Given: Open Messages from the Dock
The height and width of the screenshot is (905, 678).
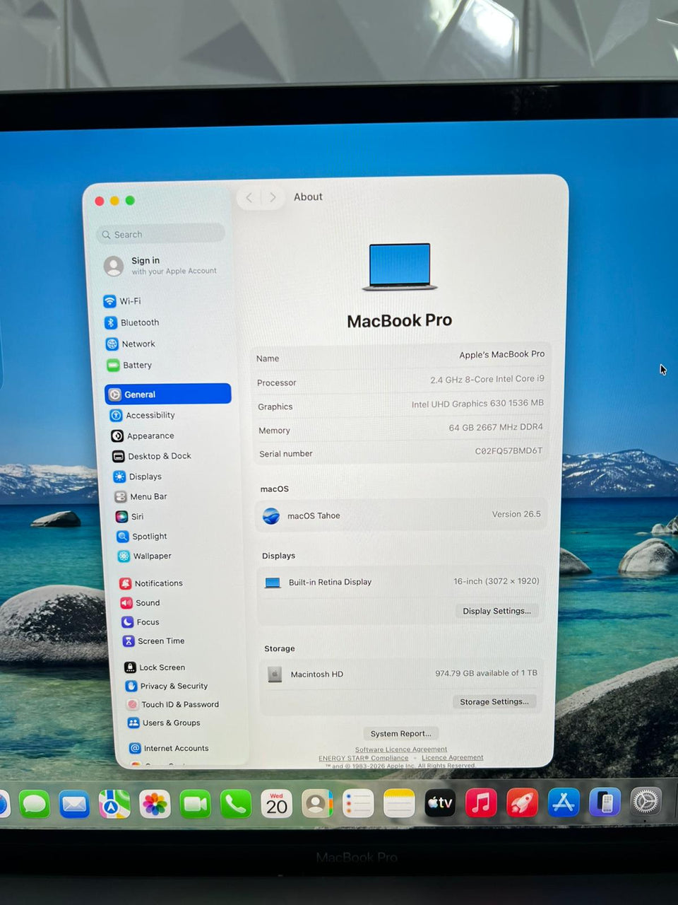Looking at the screenshot, I should 34,804.
